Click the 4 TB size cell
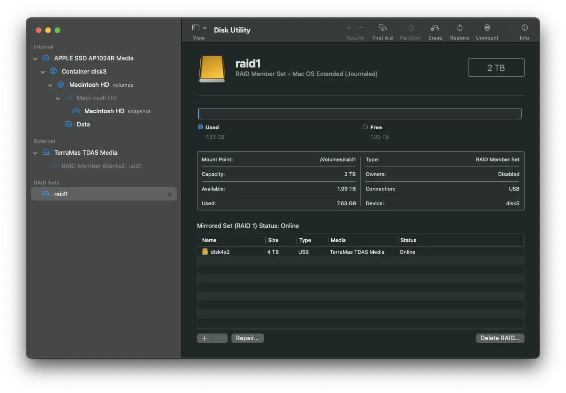 point(273,252)
